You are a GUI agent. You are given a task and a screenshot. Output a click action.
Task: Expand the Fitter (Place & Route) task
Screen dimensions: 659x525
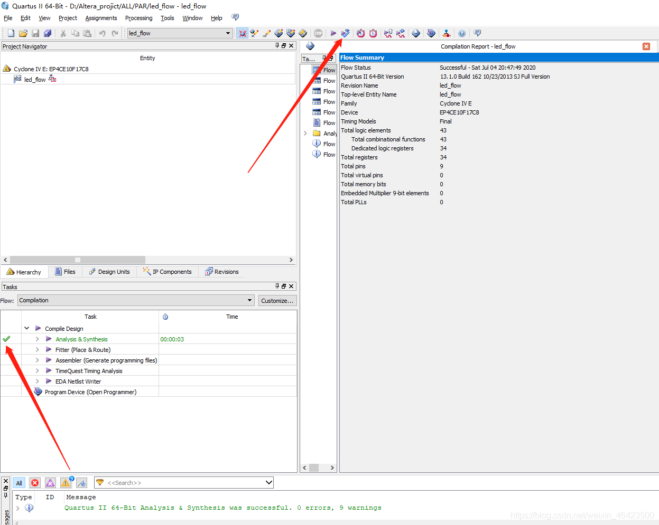(37, 349)
